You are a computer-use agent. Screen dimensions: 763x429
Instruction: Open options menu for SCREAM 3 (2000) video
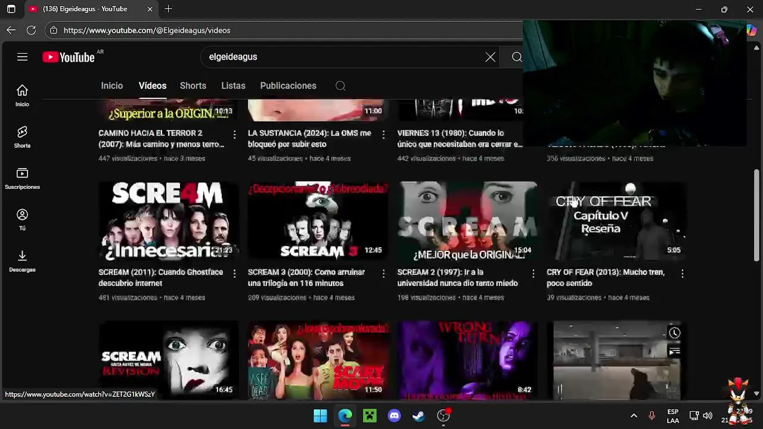pyautogui.click(x=383, y=273)
